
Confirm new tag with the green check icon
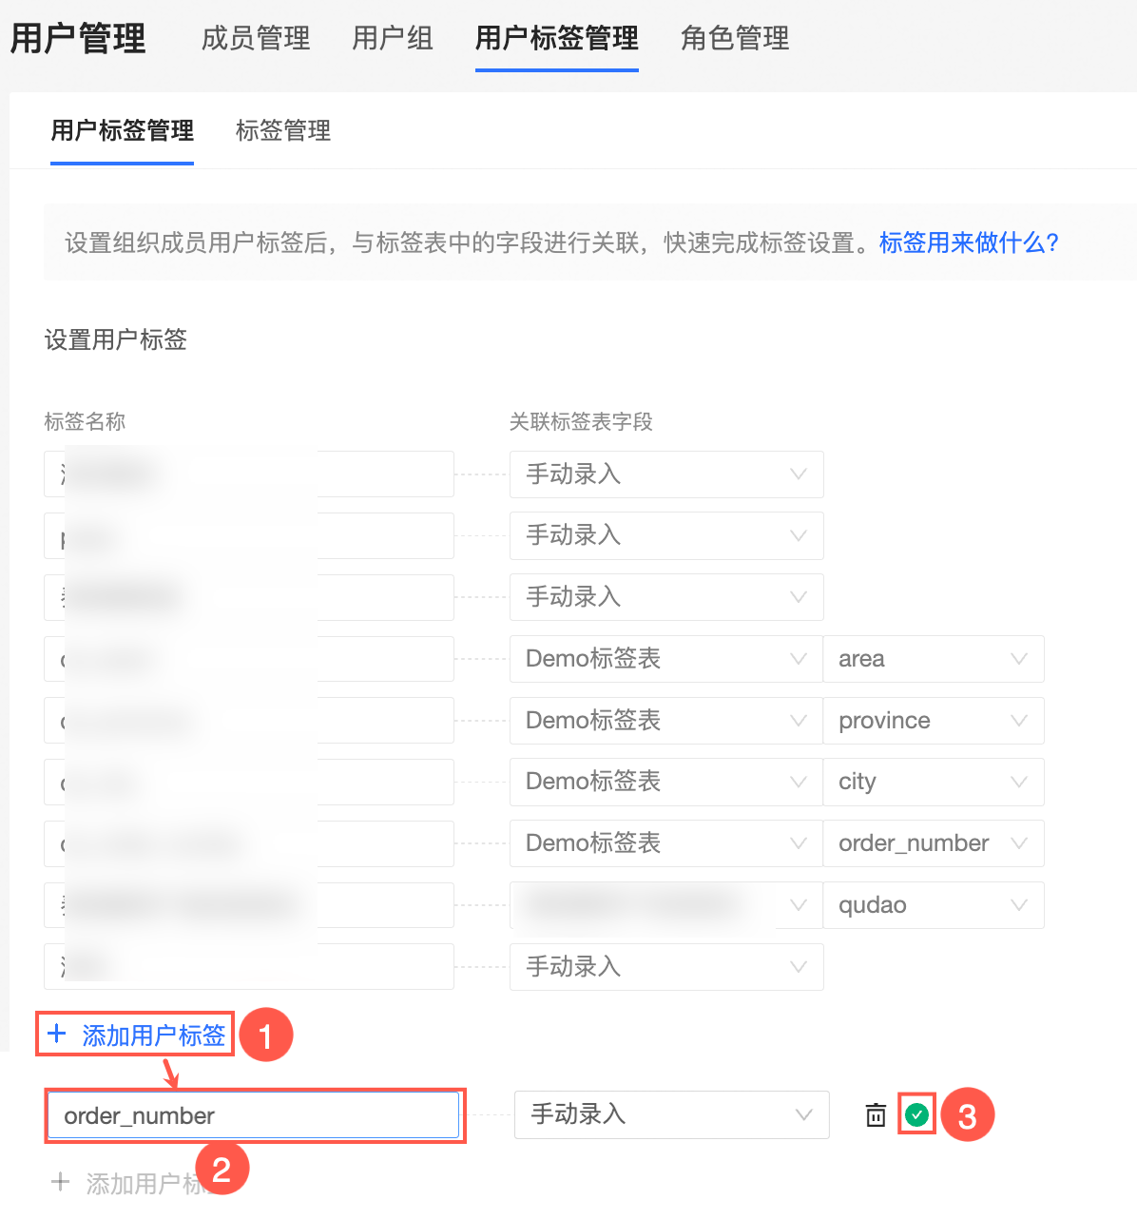[916, 1114]
